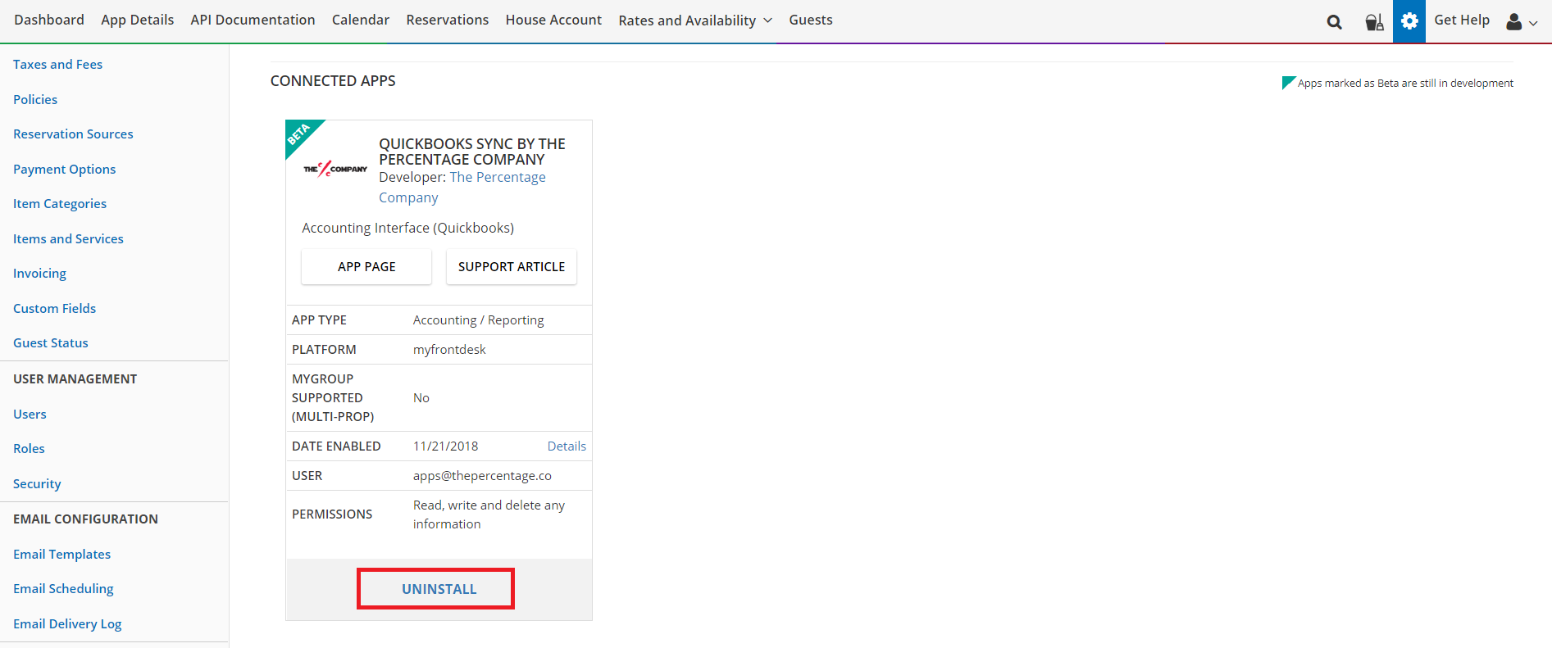Open Reservation Sources settings
This screenshot has width=1552, height=648.
[73, 134]
